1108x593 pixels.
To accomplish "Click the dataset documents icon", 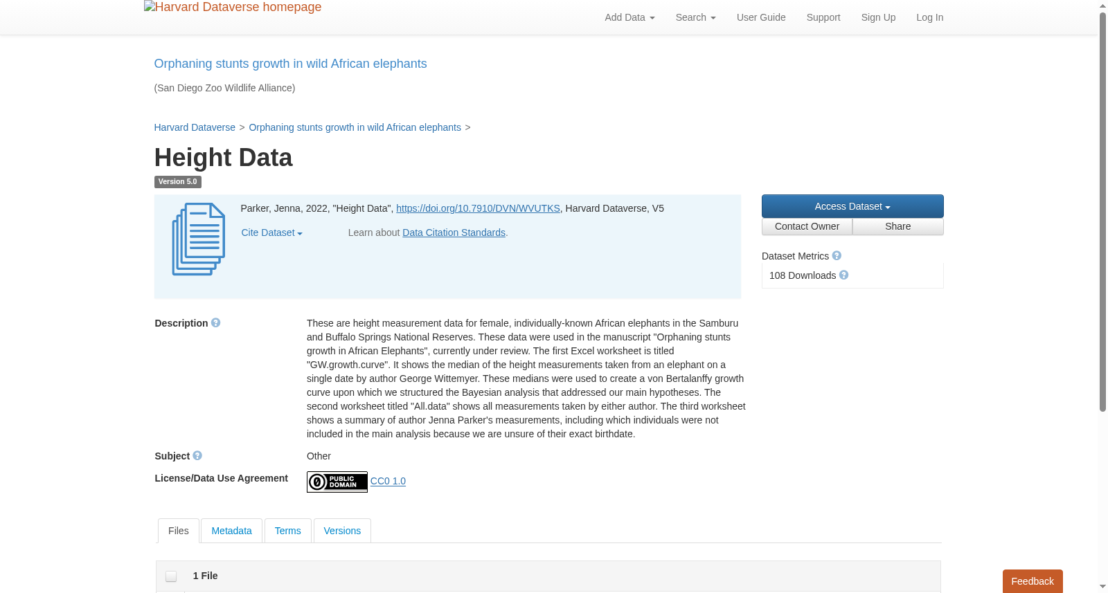I will 199,239.
